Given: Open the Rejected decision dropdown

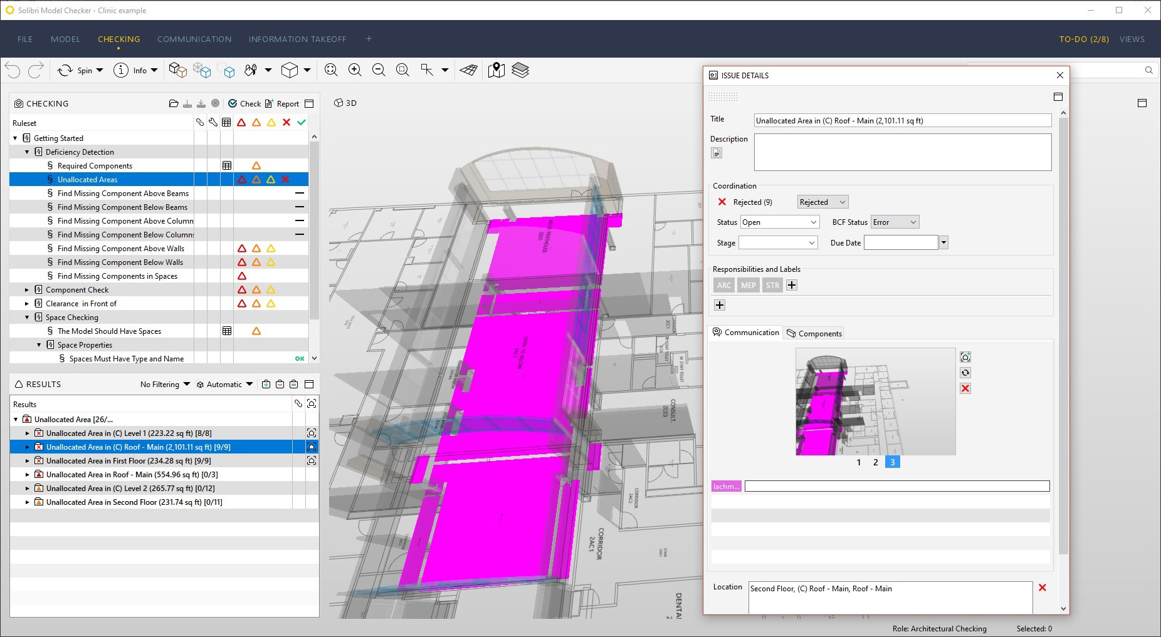Looking at the screenshot, I should (x=822, y=202).
